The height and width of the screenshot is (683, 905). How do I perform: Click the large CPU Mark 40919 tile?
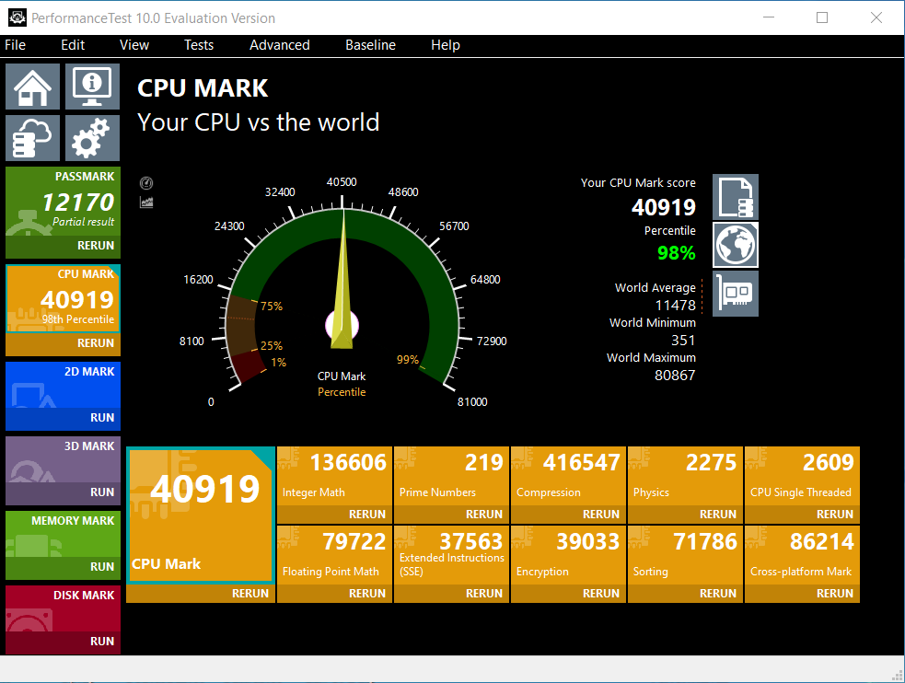click(x=201, y=515)
